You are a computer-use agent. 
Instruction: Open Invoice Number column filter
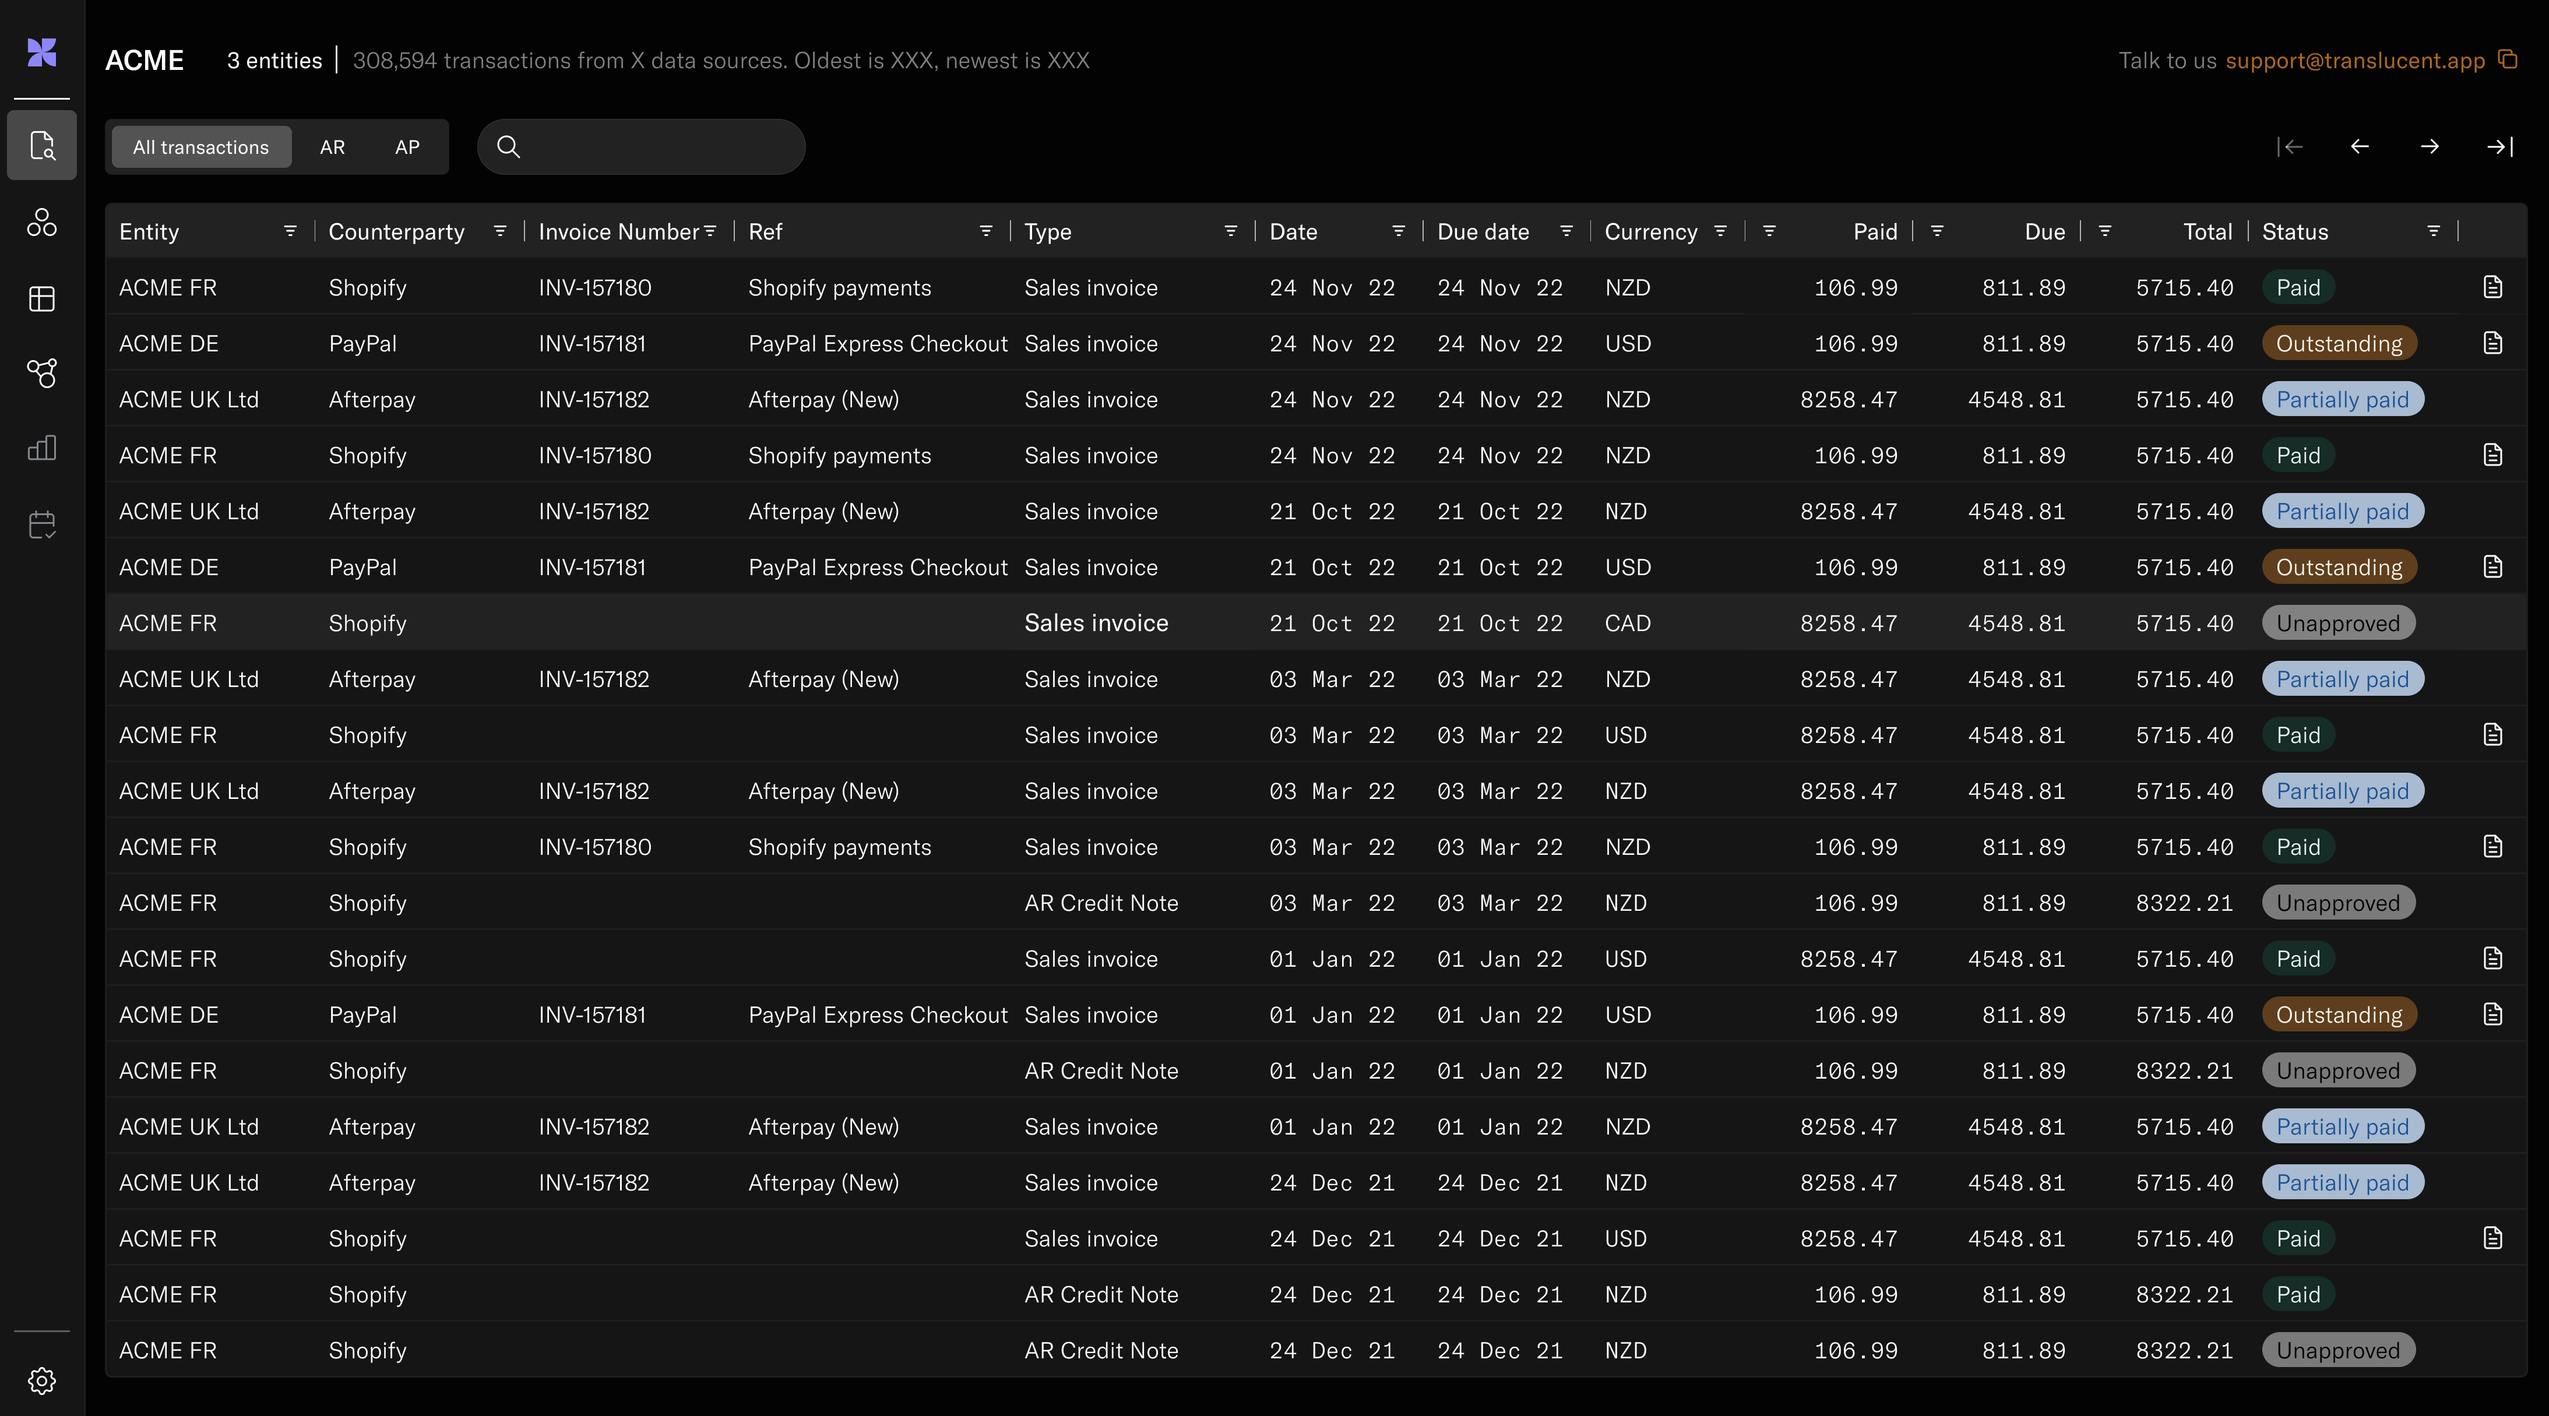[x=709, y=231]
